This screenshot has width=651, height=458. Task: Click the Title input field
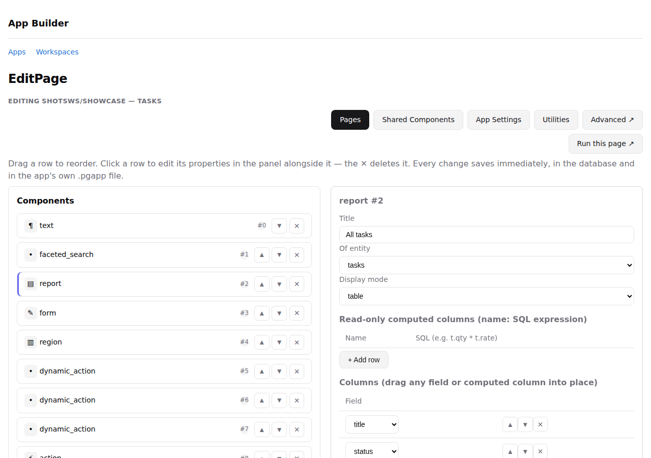pyautogui.click(x=487, y=235)
